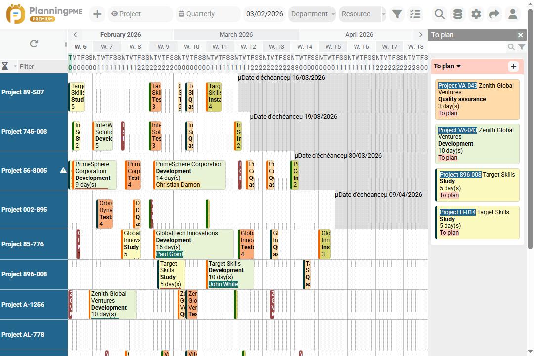This screenshot has width=534, height=356.
Task: Click the vertical page scrollbar
Action: click(x=530, y=130)
